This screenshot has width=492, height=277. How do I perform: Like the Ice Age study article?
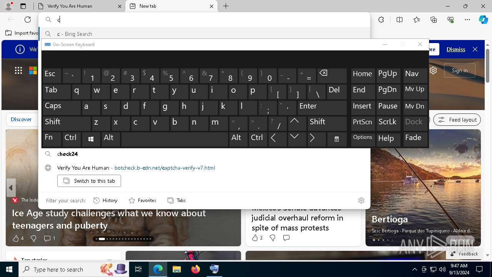click(x=18, y=239)
